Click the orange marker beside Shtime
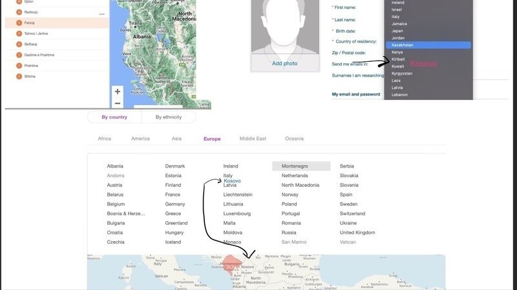Screen dimensions: 517x290 tap(19, 76)
